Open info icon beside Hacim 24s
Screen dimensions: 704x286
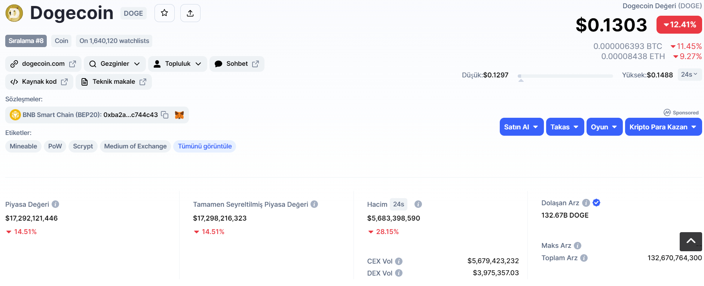[418, 204]
